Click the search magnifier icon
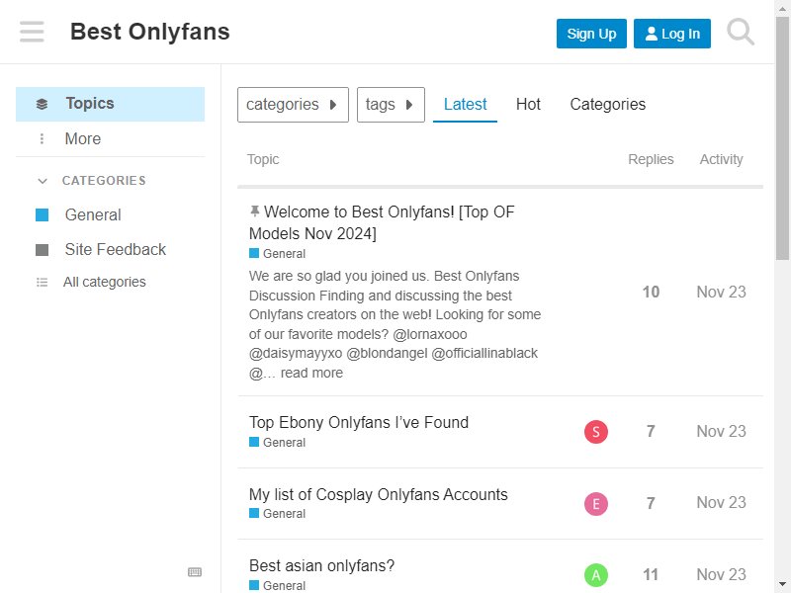Image resolution: width=791 pixels, height=593 pixels. point(741,33)
